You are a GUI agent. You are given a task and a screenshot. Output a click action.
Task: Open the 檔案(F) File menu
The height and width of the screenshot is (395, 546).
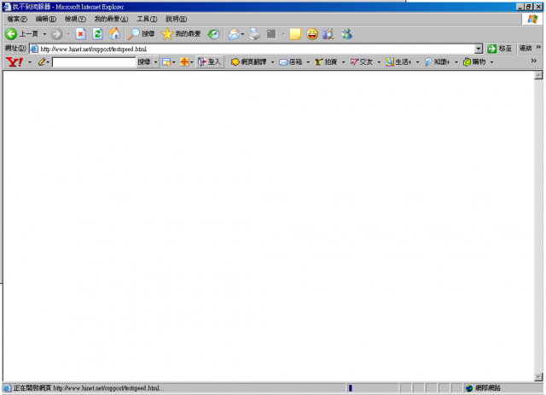coord(17,19)
